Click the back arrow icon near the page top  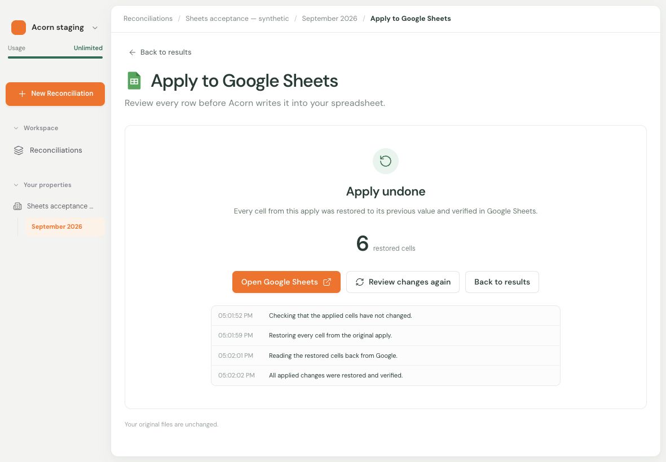(133, 52)
